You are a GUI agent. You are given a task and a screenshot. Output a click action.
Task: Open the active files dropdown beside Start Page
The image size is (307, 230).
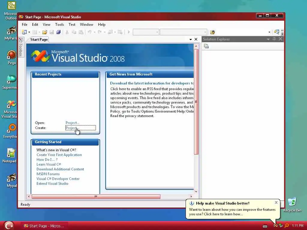[190, 39]
